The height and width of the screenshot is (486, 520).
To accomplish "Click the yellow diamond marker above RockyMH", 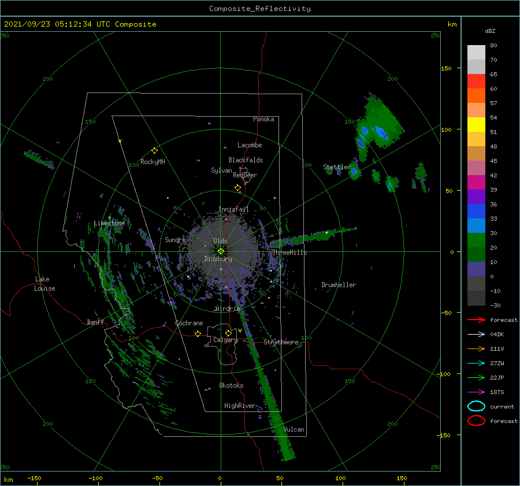I will tap(154, 150).
